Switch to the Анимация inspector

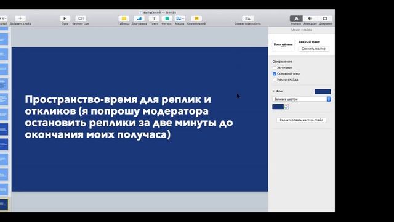click(x=310, y=18)
